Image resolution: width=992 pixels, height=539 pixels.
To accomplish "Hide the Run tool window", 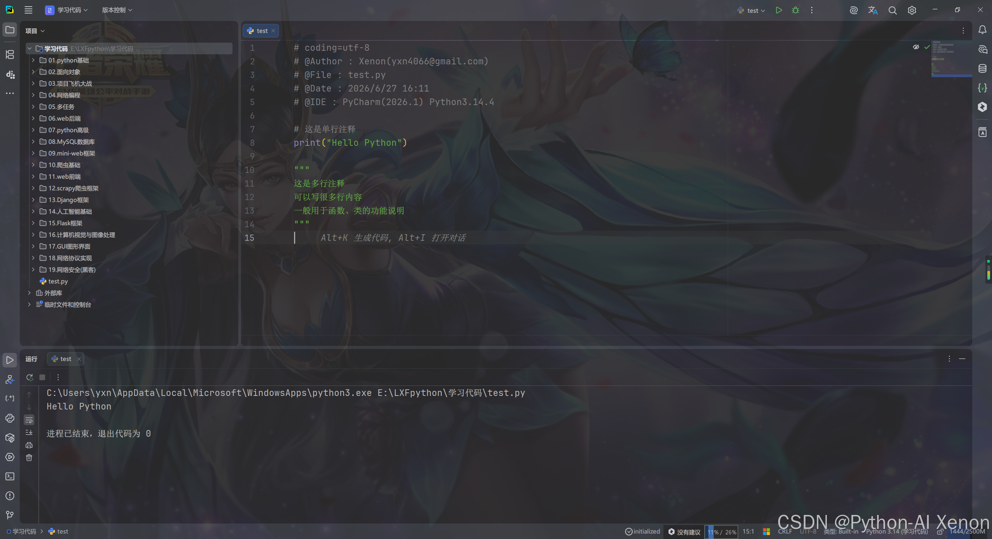I will tap(962, 359).
